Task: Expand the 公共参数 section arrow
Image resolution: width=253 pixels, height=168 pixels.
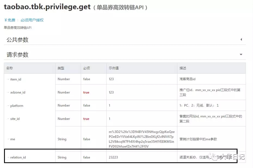Action: click(x=241, y=39)
